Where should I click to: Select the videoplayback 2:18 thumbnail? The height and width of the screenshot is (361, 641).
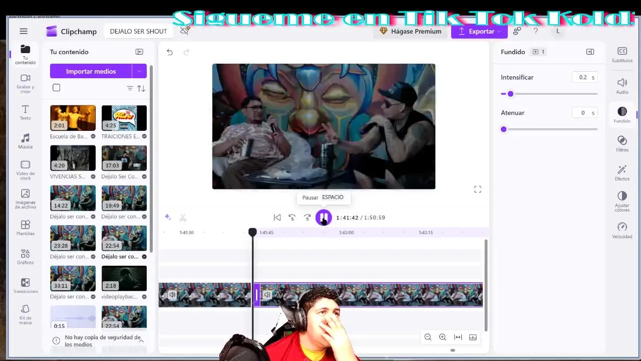click(x=124, y=278)
